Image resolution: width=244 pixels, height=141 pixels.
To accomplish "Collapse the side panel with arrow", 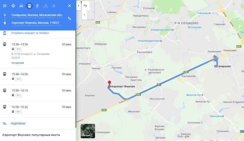I will tap(79, 6).
